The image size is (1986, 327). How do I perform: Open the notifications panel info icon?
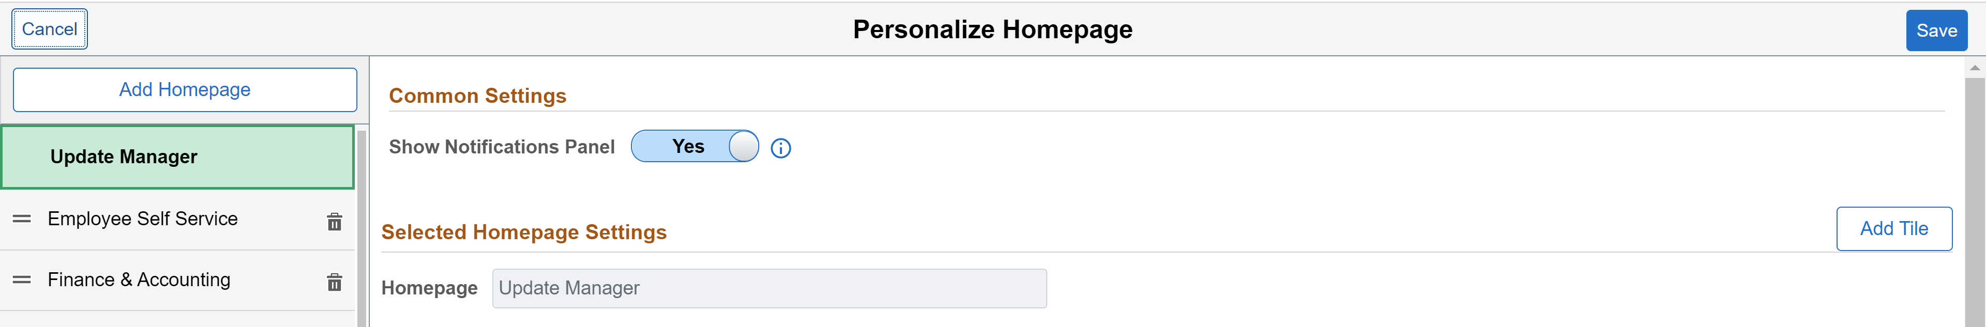pos(780,148)
